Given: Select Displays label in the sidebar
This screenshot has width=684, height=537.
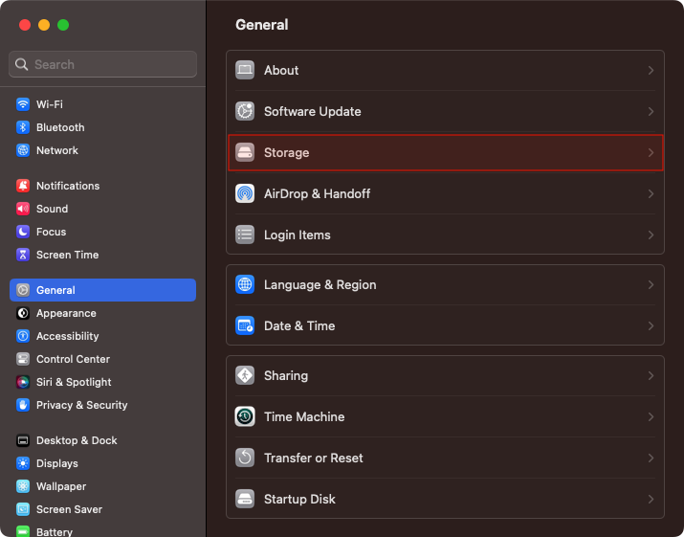Looking at the screenshot, I should tap(57, 463).
